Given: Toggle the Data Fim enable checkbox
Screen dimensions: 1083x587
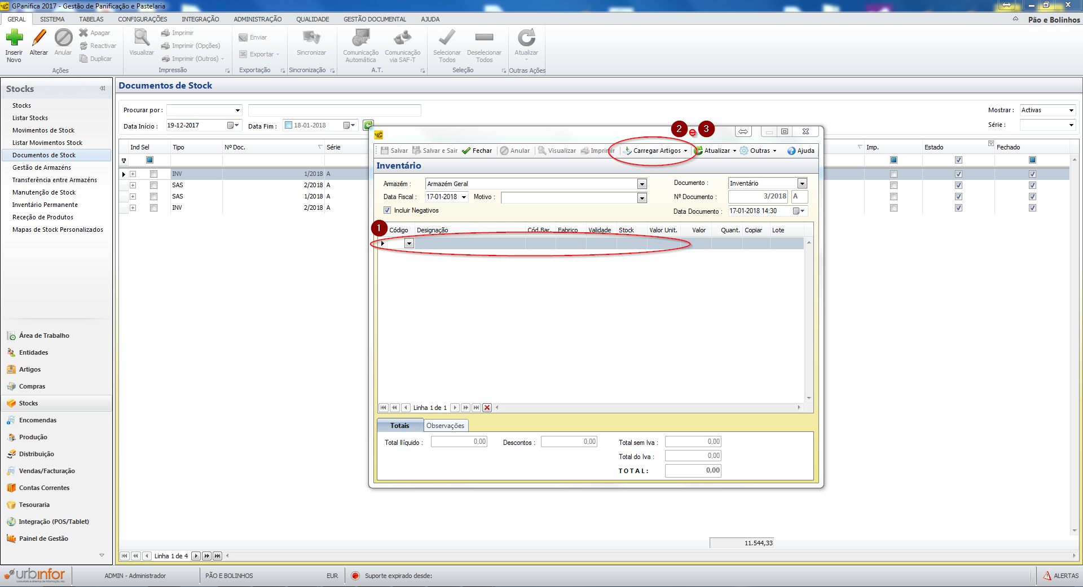Looking at the screenshot, I should [x=289, y=125].
